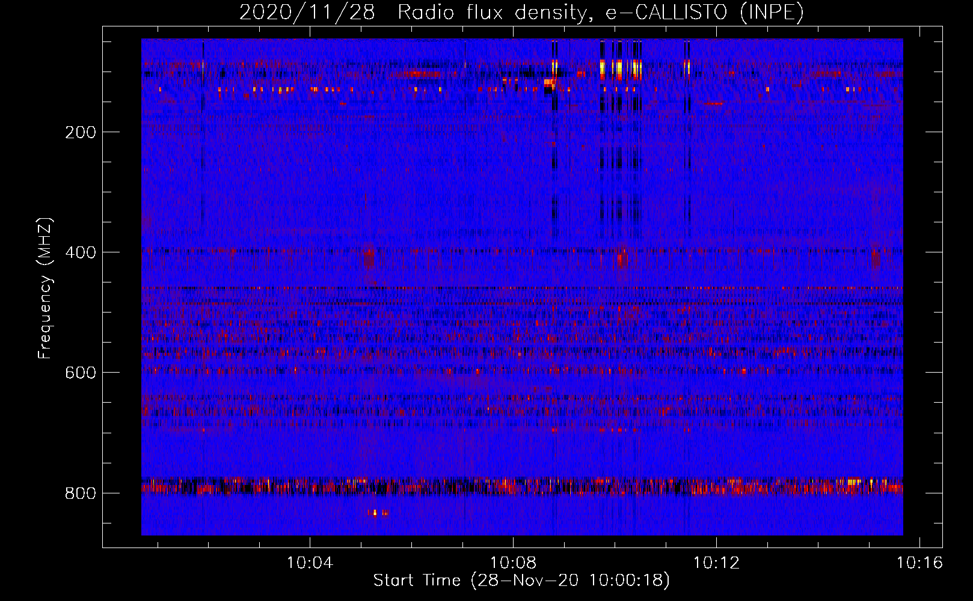Click the 600 frequency tick label
The image size is (973, 601).
[x=81, y=373]
